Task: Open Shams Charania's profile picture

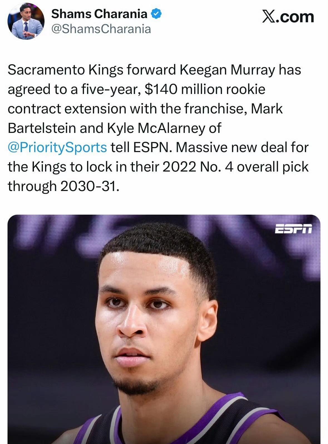Action: 26,22
